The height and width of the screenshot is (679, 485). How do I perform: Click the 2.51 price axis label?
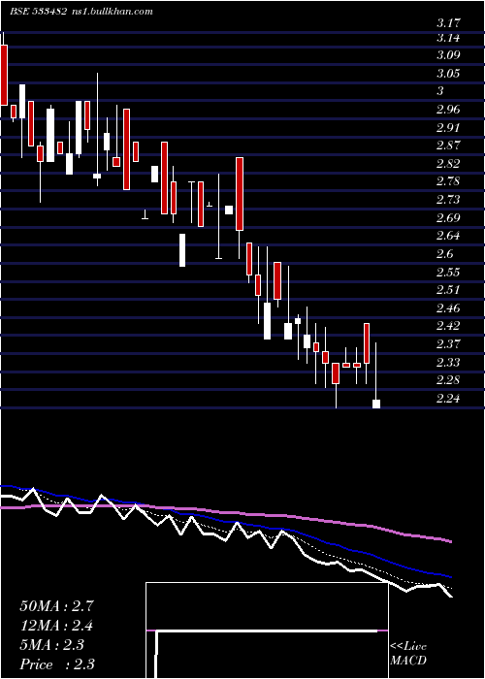pos(448,289)
